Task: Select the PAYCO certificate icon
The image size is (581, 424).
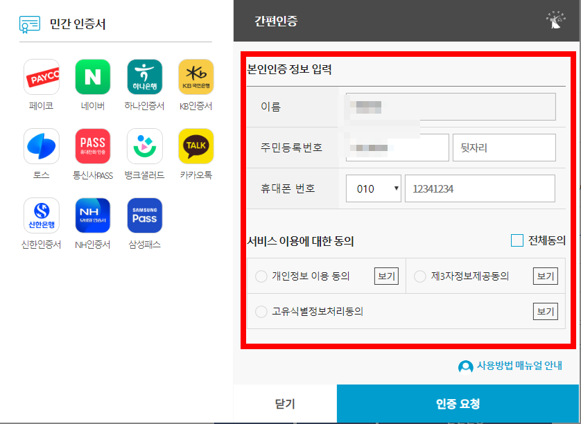Action: tap(42, 76)
